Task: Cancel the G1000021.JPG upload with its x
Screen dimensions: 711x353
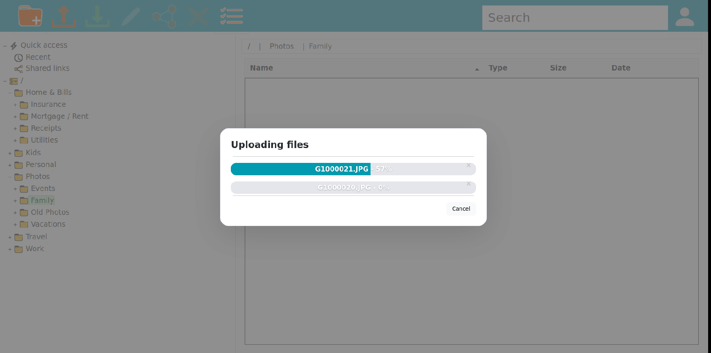Action: pyautogui.click(x=469, y=165)
